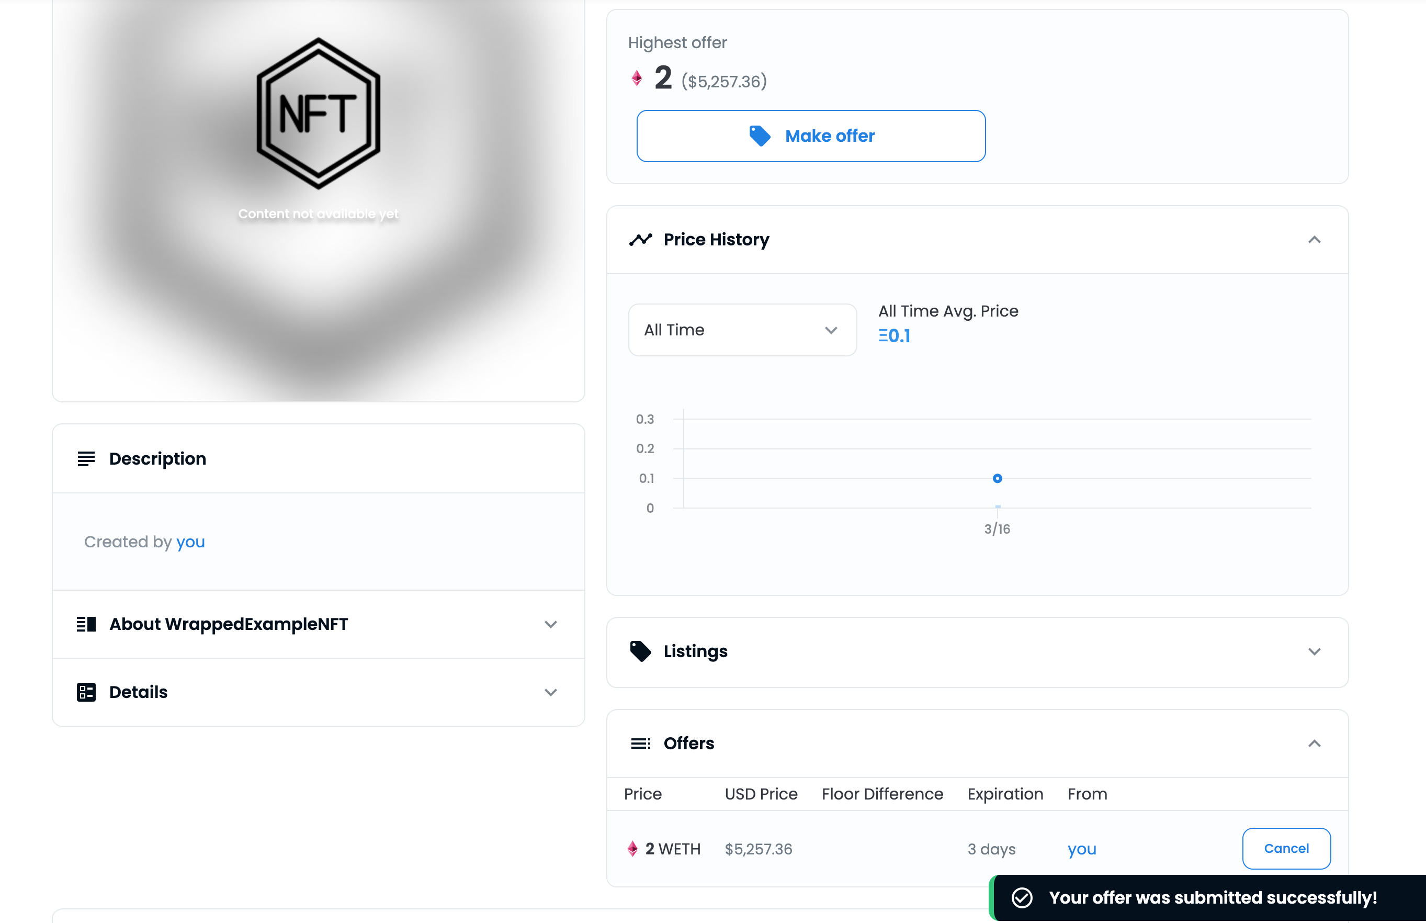The height and width of the screenshot is (923, 1426).
Task: Cancel the 2 WETH offer
Action: [x=1286, y=849]
